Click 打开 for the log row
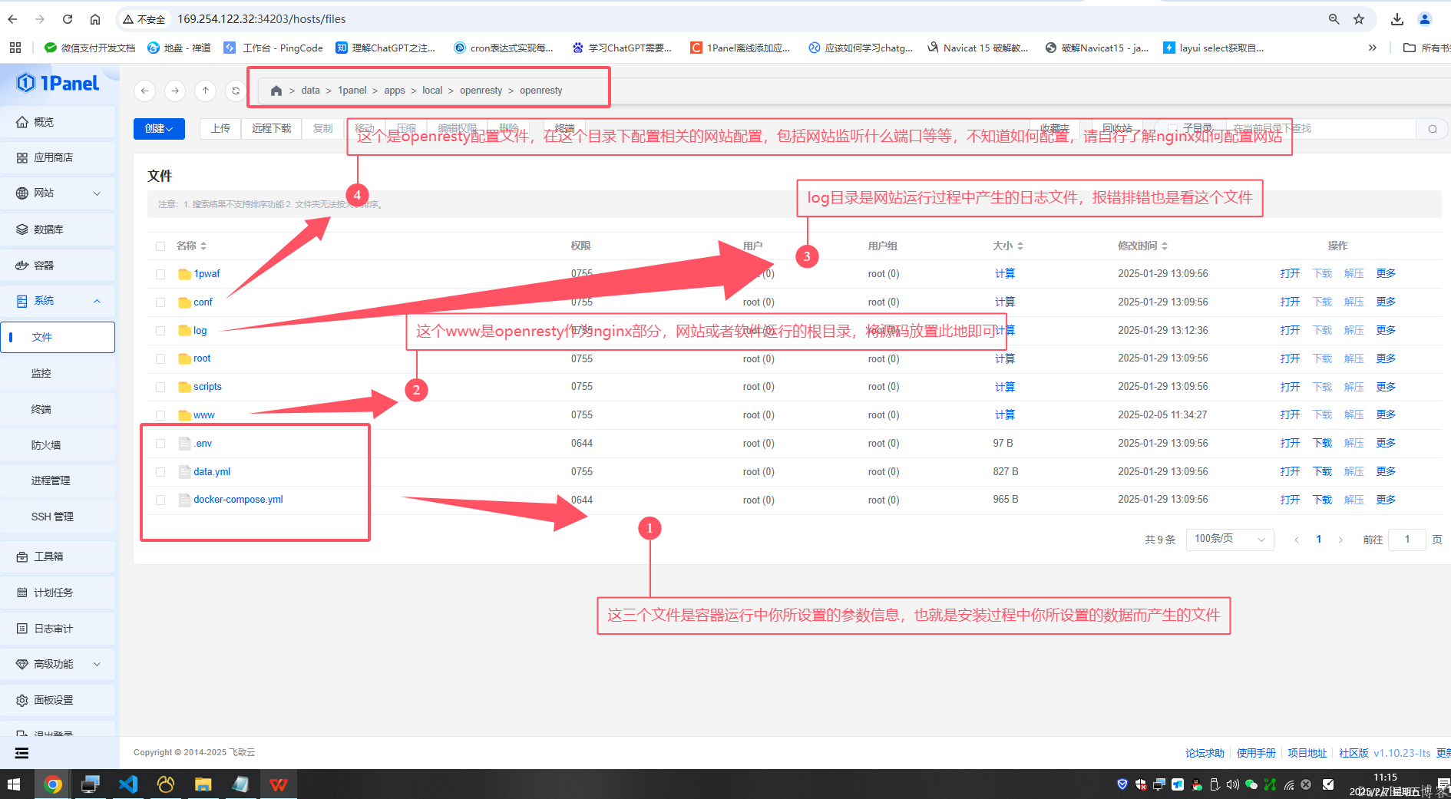Viewport: 1451px width, 799px height. tap(1290, 331)
